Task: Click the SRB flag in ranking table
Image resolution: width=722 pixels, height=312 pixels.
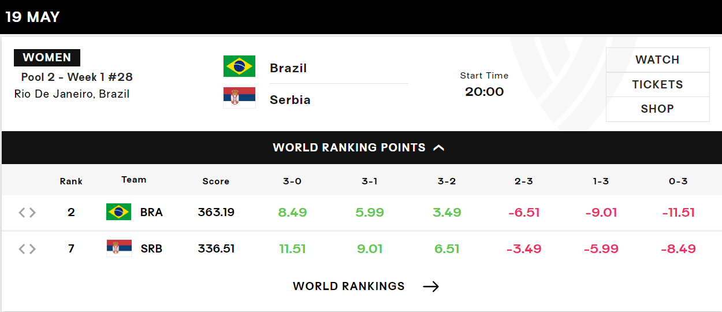Action: (x=119, y=248)
